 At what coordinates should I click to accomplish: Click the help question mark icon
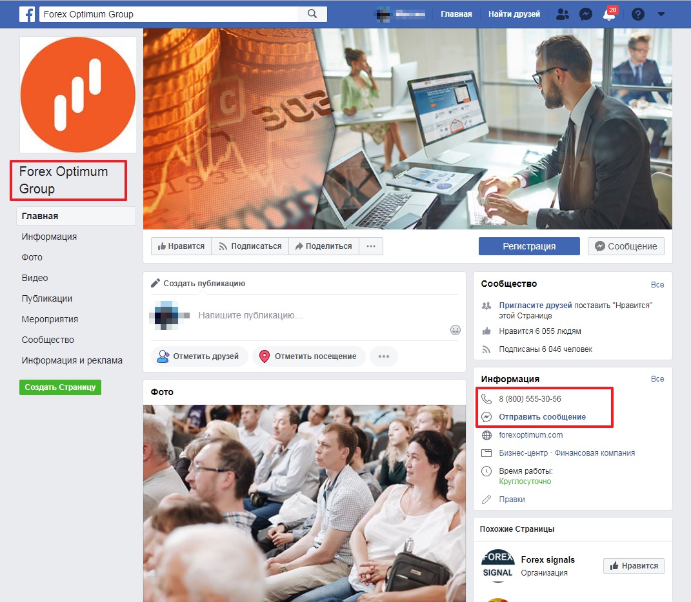pyautogui.click(x=638, y=14)
